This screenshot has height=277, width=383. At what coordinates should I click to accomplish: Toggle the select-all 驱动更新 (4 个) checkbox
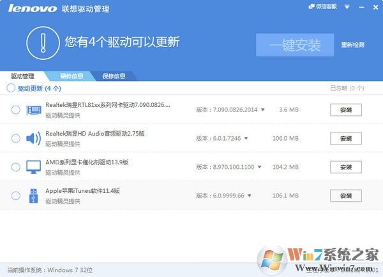[x=11, y=88]
